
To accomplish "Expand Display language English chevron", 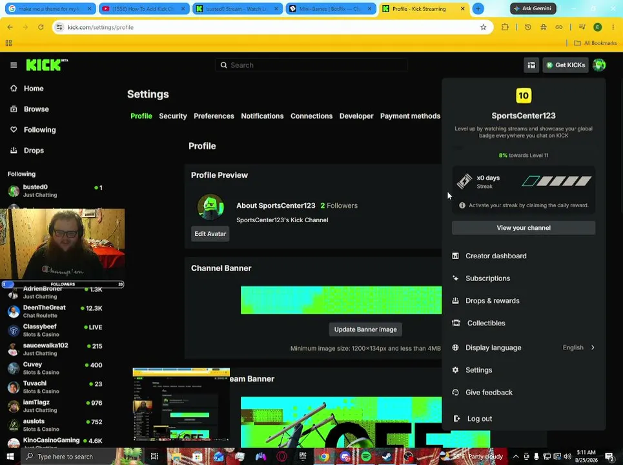I will click(x=593, y=347).
